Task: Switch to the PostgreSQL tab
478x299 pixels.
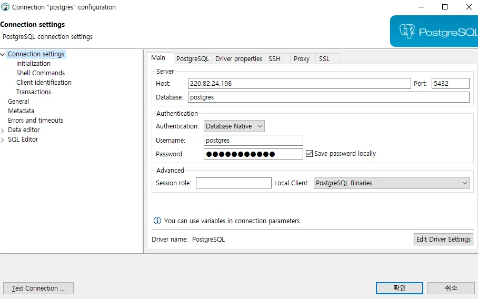Action: [193, 59]
